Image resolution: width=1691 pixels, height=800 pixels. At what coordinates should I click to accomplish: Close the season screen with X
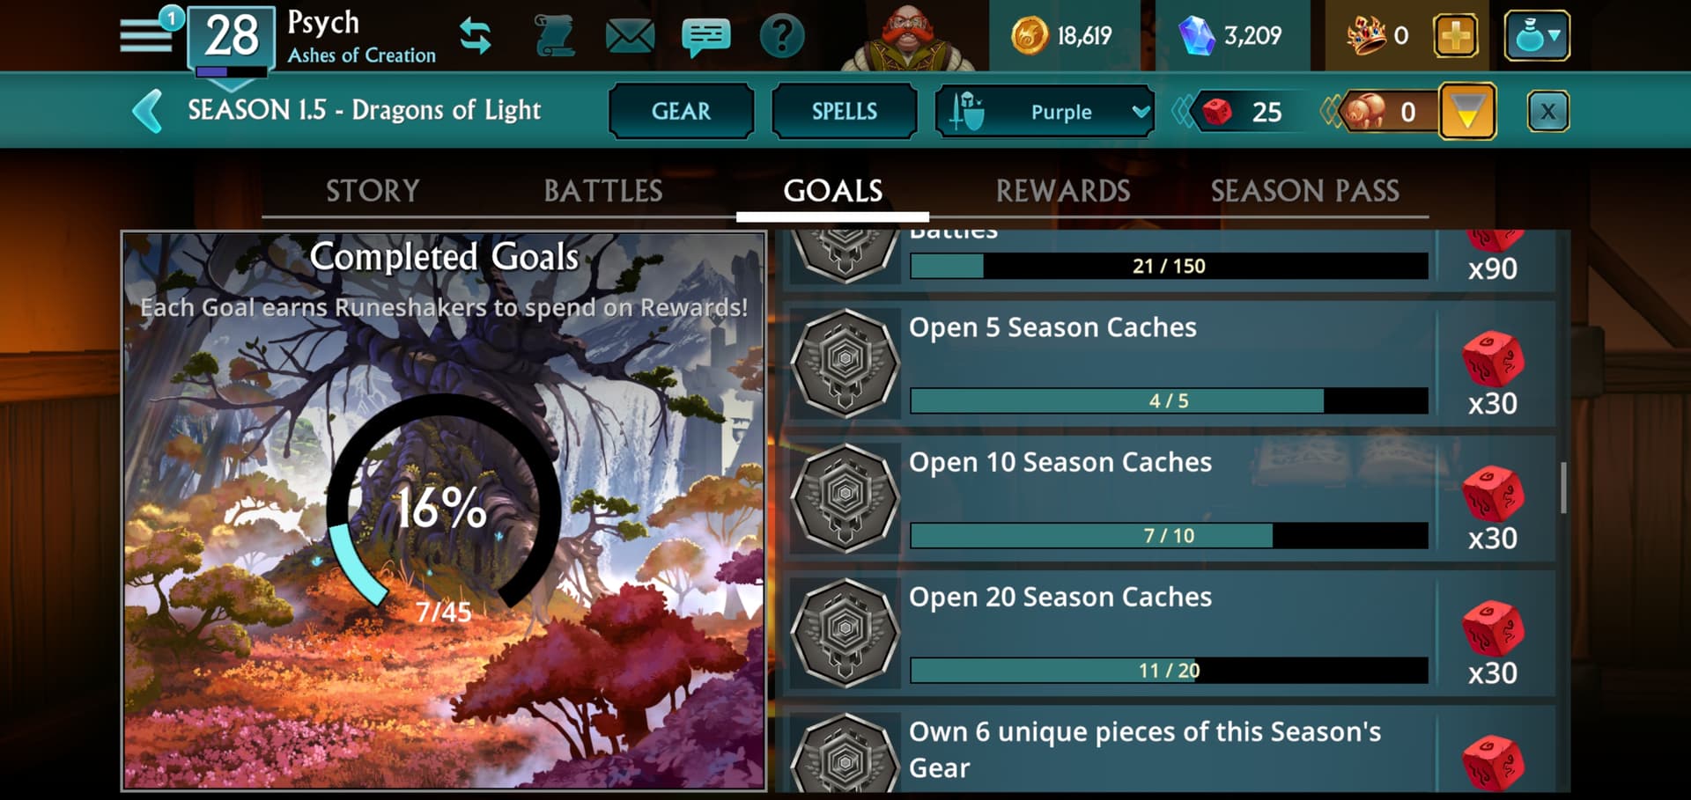(1547, 112)
